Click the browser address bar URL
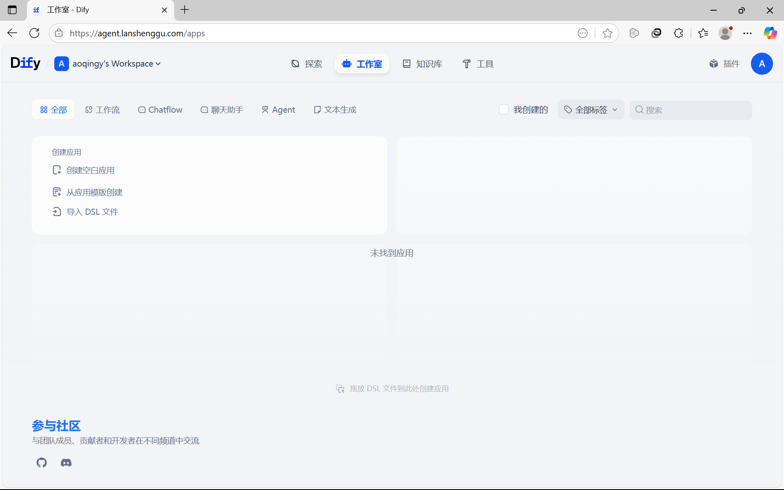The image size is (784, 490). (x=137, y=33)
